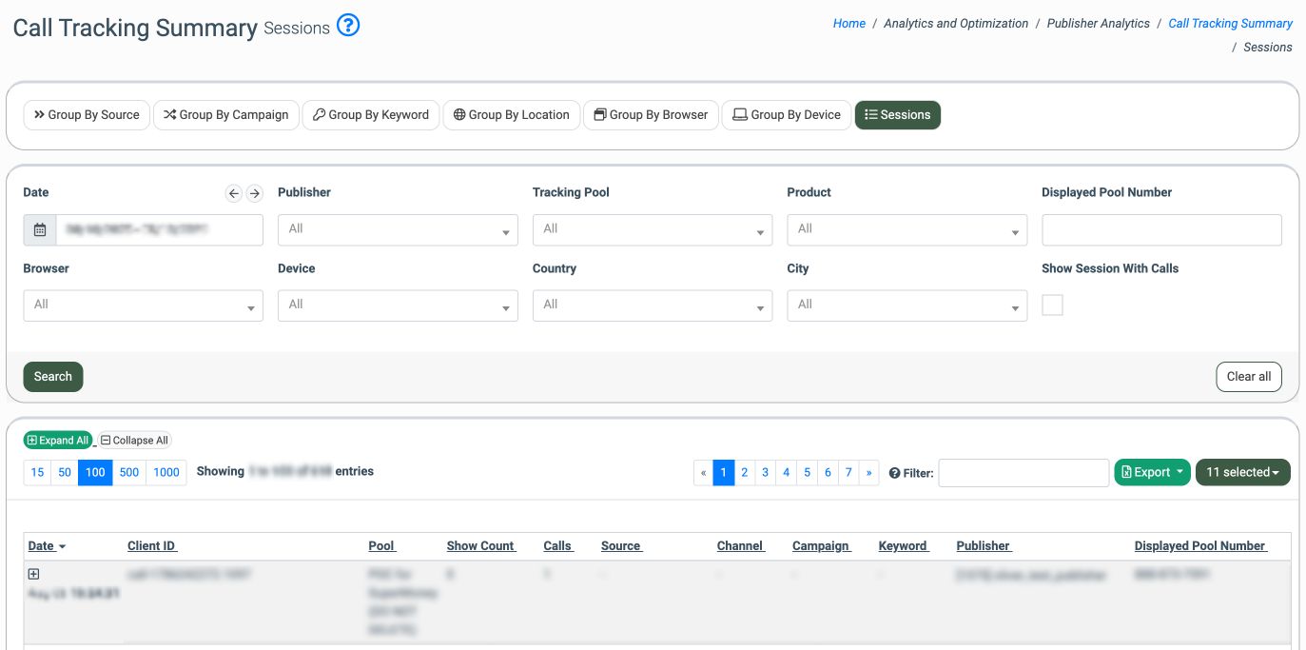The width and height of the screenshot is (1306, 650).
Task: Go to previous date range arrow
Action: 234,193
